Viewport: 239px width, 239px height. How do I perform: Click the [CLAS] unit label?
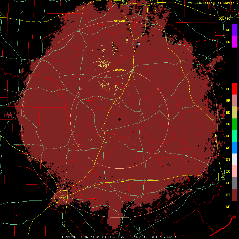point(224,18)
